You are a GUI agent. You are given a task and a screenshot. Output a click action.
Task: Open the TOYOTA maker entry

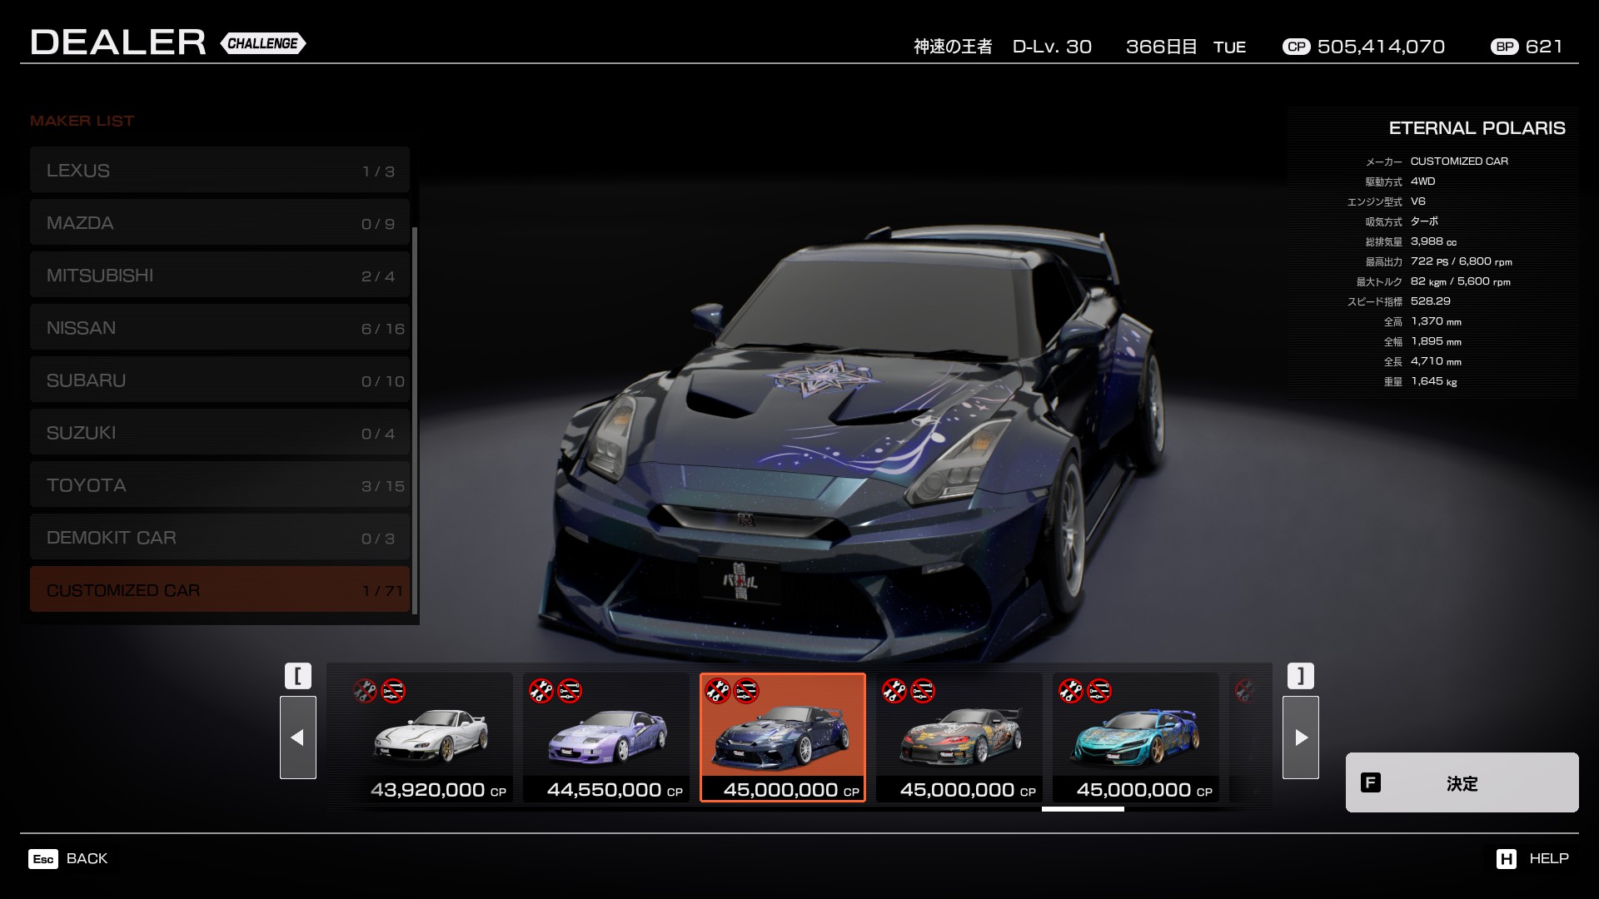point(220,485)
